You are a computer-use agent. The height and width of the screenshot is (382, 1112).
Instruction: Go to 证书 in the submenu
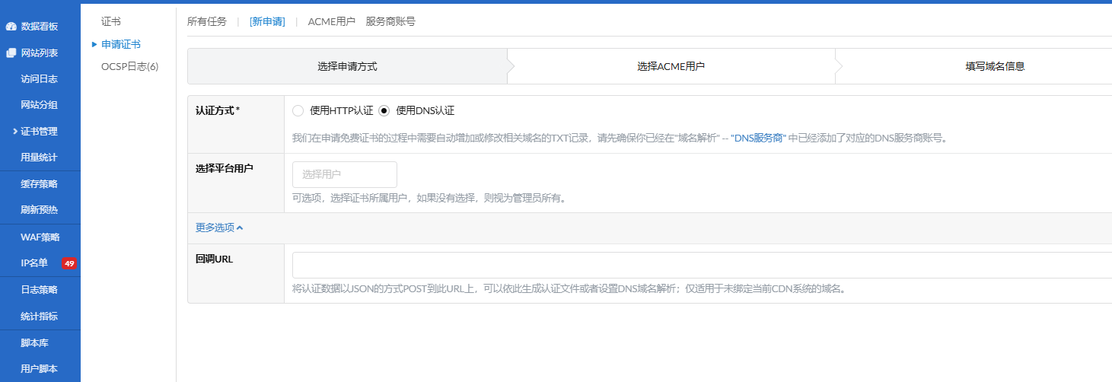pyautogui.click(x=111, y=21)
